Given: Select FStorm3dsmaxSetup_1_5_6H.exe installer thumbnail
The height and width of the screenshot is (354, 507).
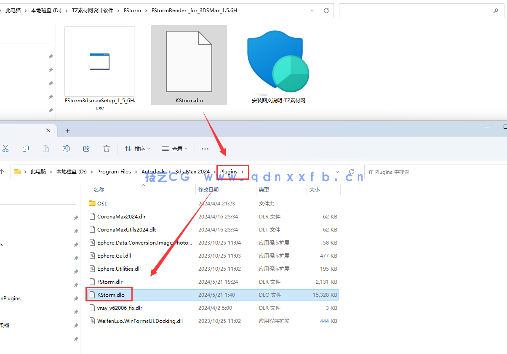Looking at the screenshot, I should coord(100,67).
